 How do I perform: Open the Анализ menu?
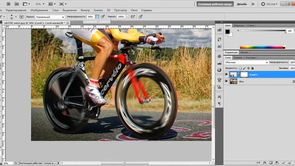[x=98, y=10]
